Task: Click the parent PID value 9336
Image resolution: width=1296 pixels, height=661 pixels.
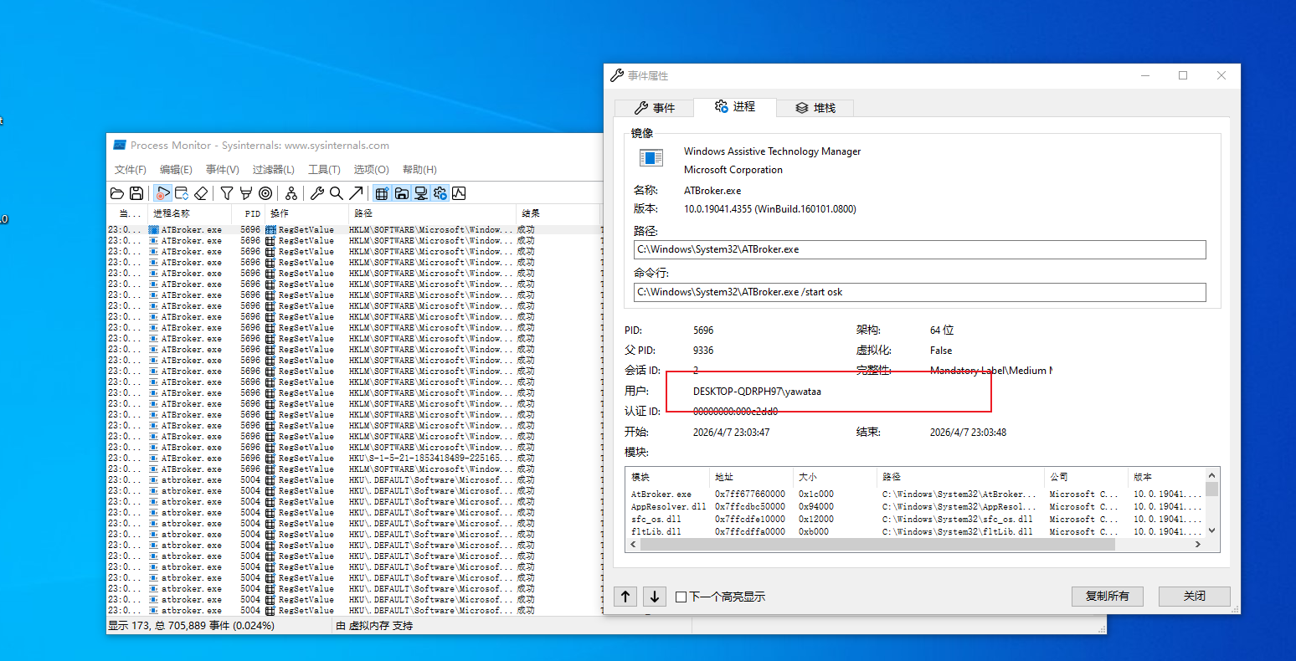Action: pyautogui.click(x=703, y=351)
